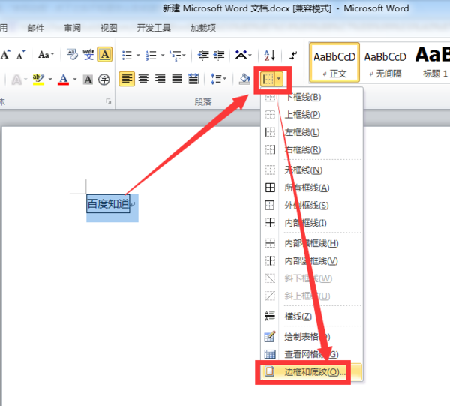
Task: Click the selected 百度知道 text
Action: [109, 204]
